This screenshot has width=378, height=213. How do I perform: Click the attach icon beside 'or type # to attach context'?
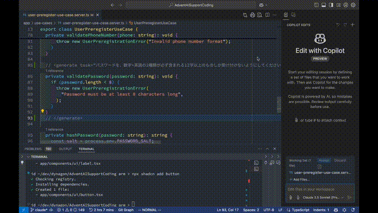[296, 120]
